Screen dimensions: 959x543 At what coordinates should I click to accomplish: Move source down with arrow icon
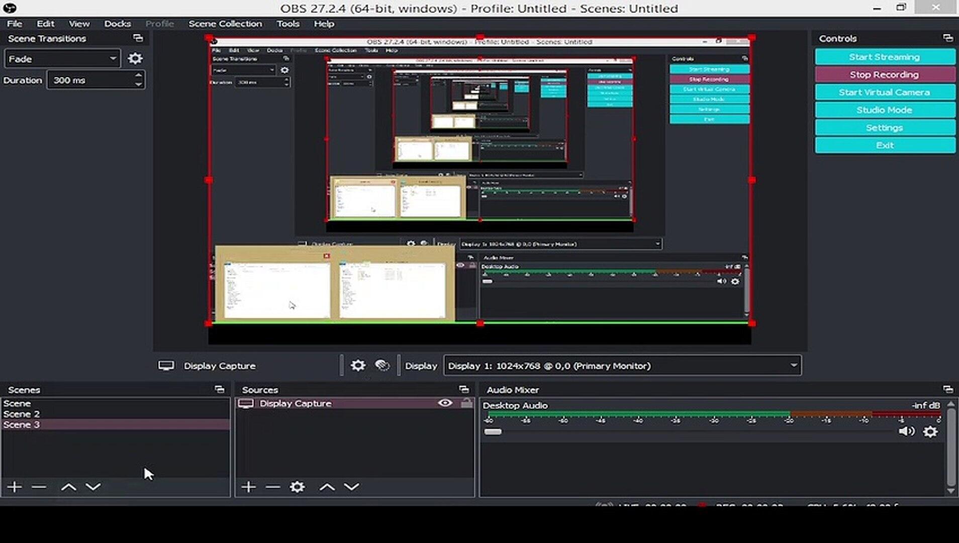351,487
